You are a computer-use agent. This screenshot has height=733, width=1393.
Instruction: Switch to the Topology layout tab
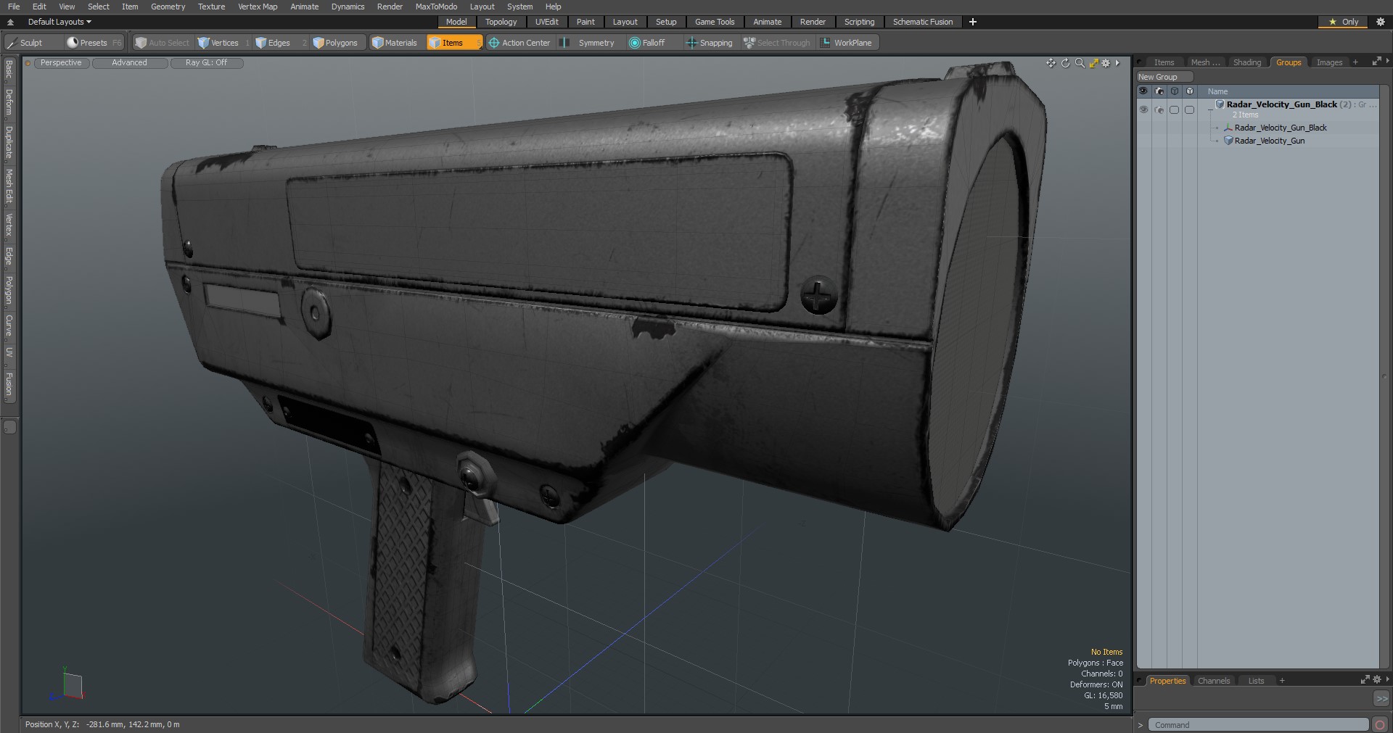501,22
